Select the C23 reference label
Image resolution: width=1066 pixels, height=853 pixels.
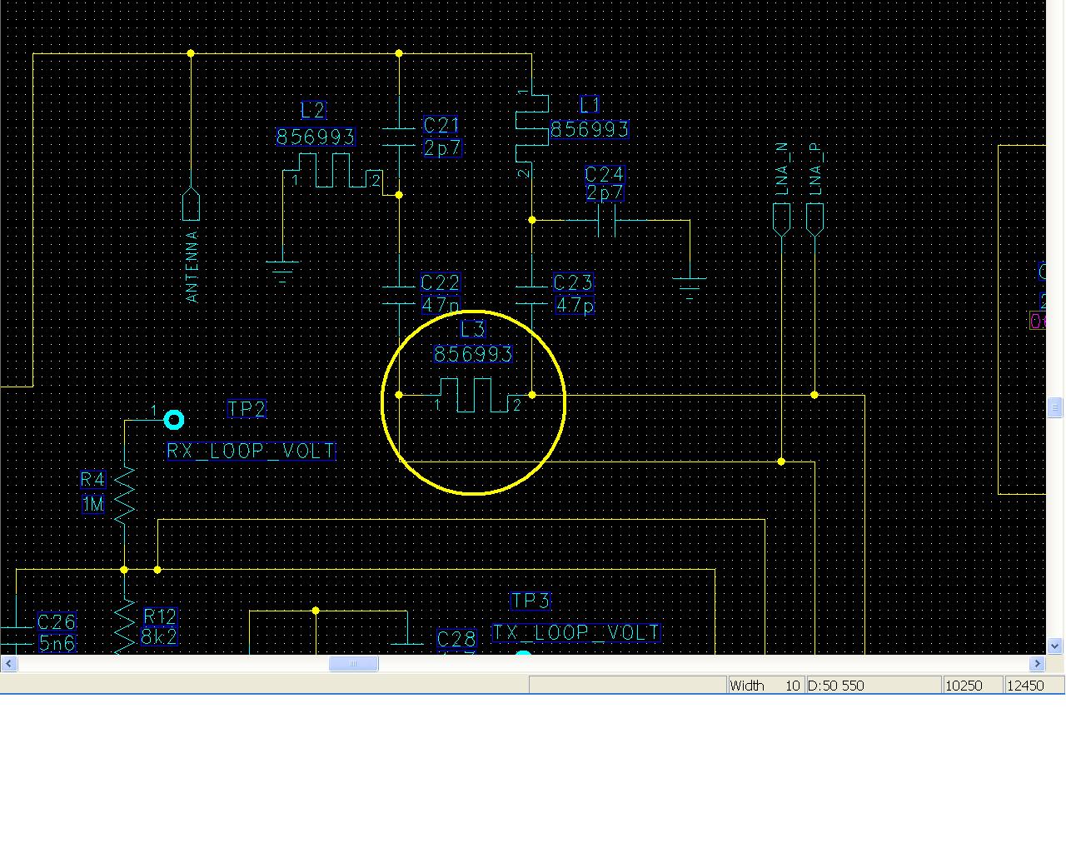coord(573,283)
